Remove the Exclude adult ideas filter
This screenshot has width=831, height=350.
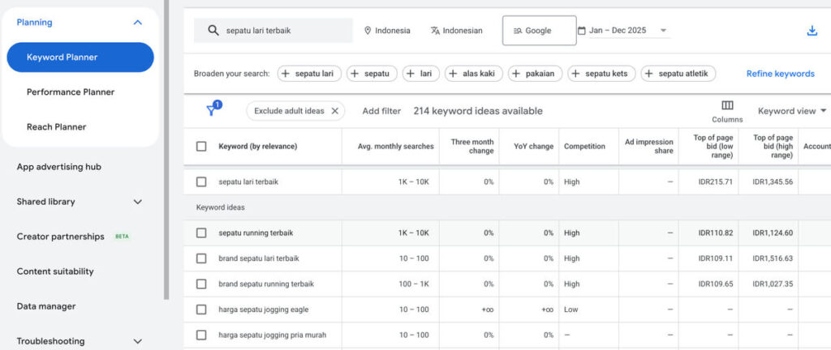click(x=334, y=111)
